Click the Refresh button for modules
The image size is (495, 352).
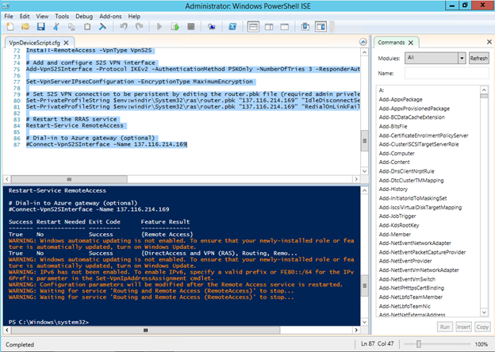[478, 59]
